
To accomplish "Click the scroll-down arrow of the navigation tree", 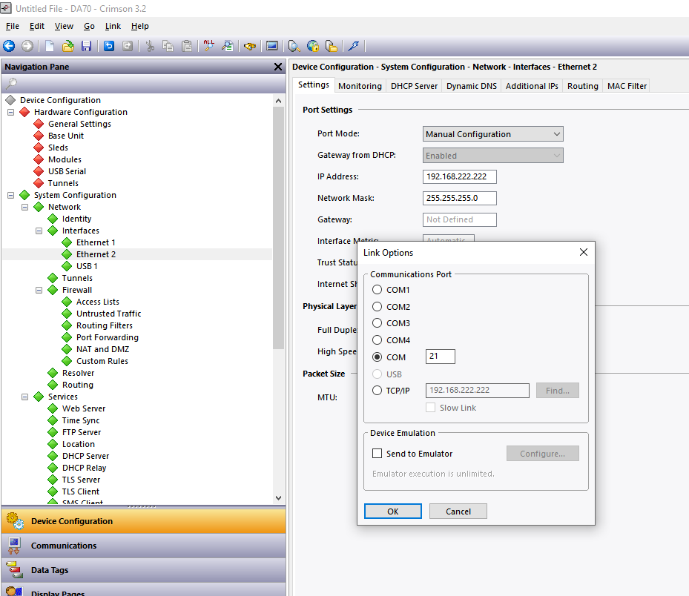I will (x=278, y=497).
